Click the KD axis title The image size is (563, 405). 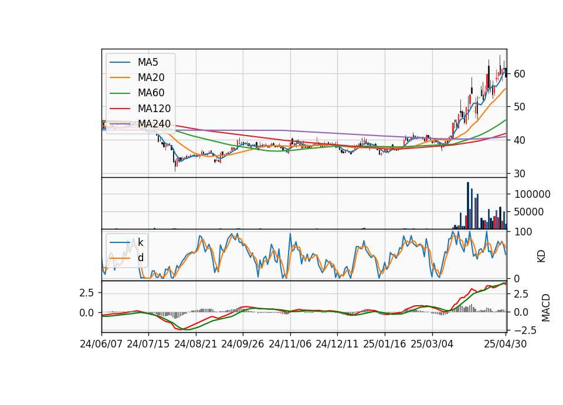(x=541, y=256)
